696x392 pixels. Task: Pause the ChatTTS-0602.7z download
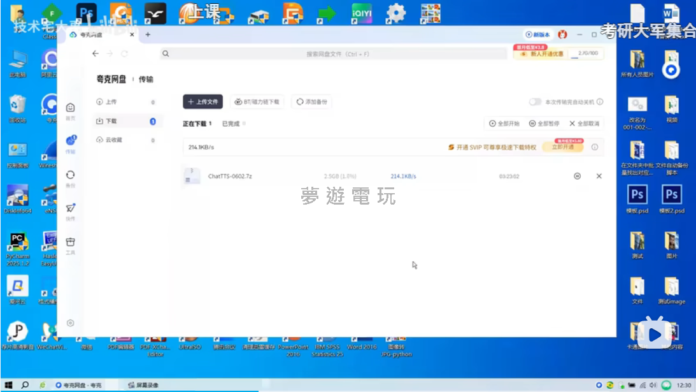tap(577, 176)
